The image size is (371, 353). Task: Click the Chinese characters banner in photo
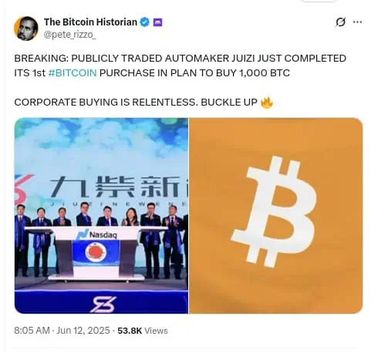(119, 187)
